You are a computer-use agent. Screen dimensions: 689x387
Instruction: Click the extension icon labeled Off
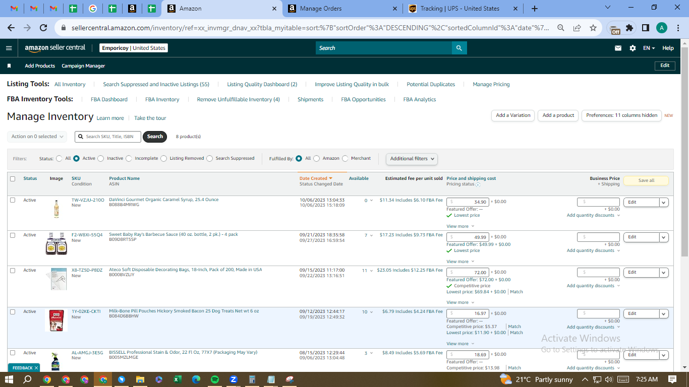tap(614, 29)
